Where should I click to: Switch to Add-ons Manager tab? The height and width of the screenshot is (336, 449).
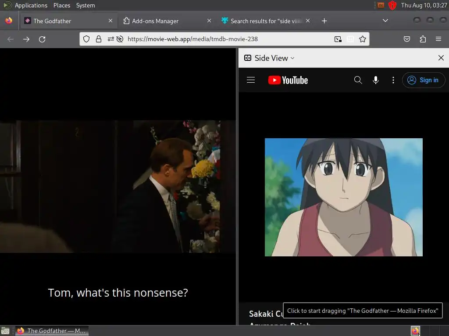click(x=167, y=21)
